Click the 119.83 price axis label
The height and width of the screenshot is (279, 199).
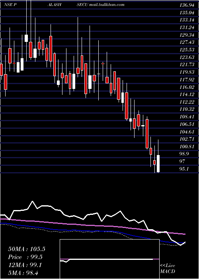point(187,72)
